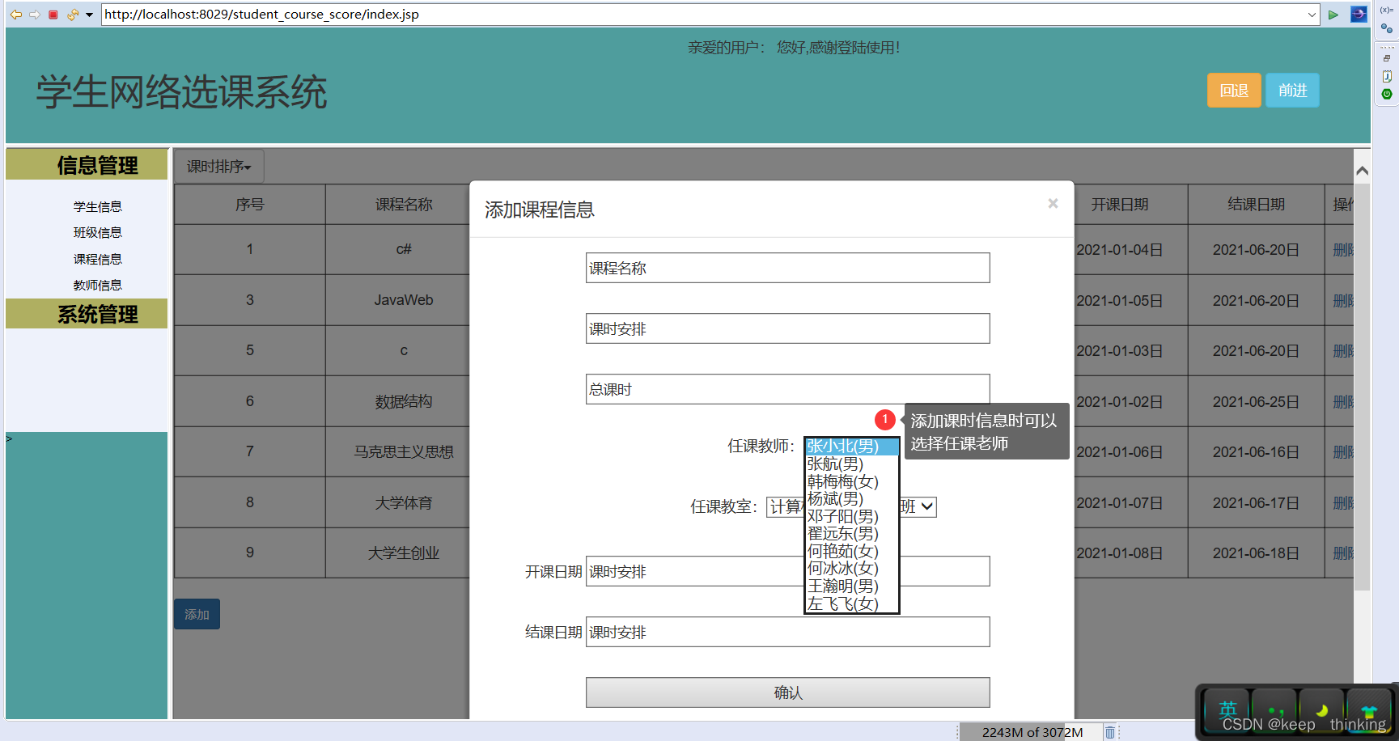Click the 开课日期 date input field
The image size is (1399, 741).
click(x=787, y=571)
